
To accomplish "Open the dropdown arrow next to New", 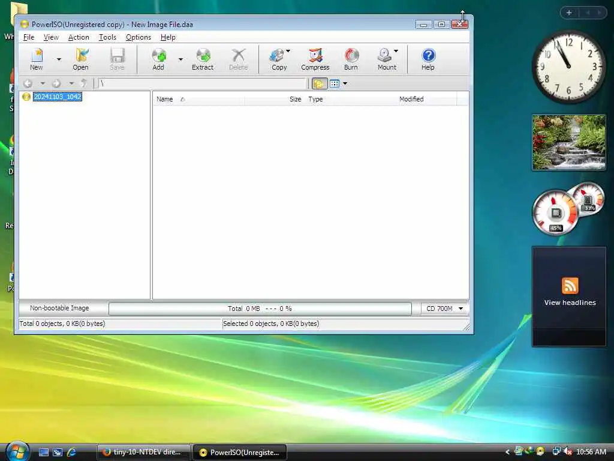I will 59,59.
